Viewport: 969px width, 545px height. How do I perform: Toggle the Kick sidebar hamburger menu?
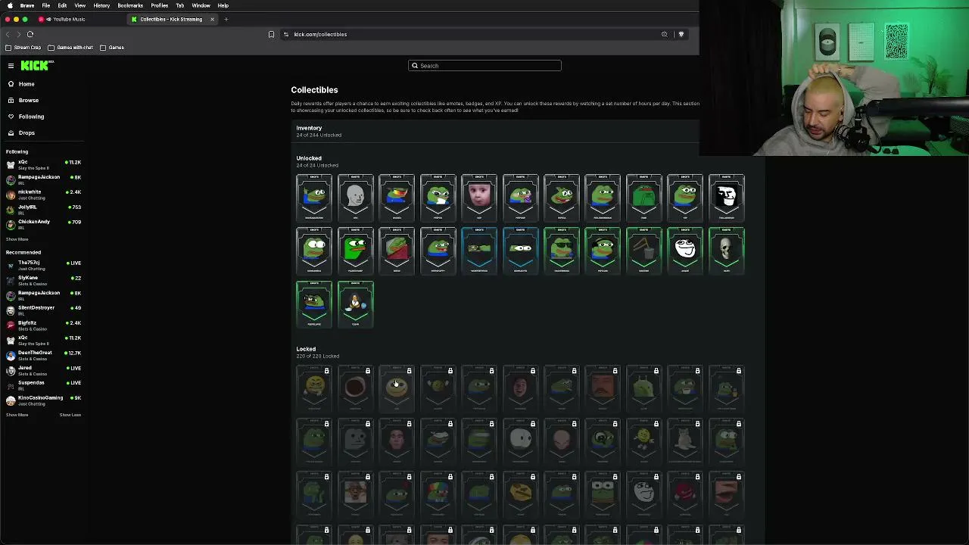[11, 66]
